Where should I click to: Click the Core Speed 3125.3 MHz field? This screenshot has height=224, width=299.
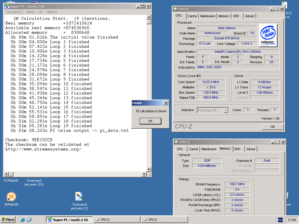(211, 82)
